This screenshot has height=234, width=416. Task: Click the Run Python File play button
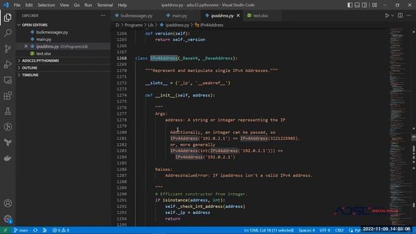[387, 16]
